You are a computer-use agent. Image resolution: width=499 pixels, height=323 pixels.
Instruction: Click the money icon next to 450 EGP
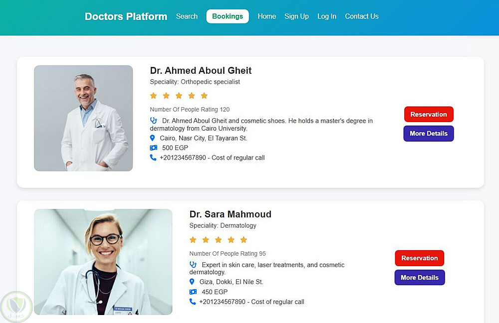click(x=193, y=292)
